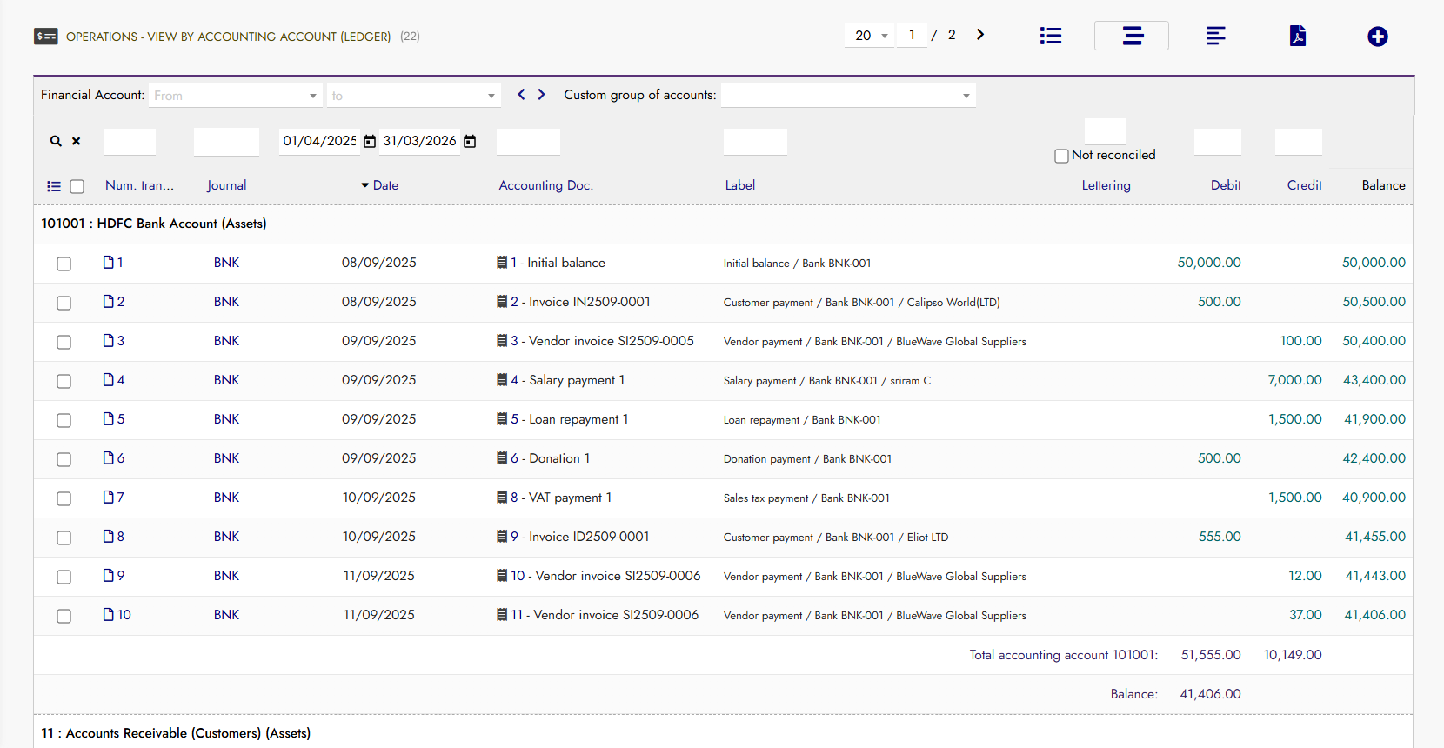Open the Financial Account From dropdown
Image resolution: width=1444 pixels, height=748 pixels.
coord(236,96)
